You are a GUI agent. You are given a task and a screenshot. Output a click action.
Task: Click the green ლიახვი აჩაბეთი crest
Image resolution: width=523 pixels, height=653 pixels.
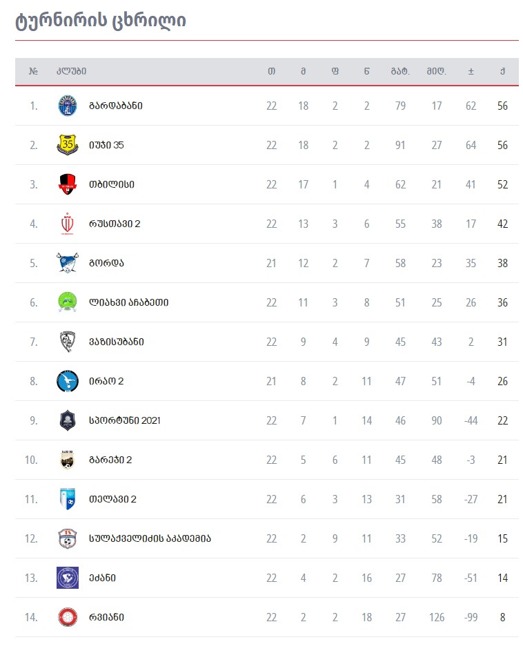68,302
